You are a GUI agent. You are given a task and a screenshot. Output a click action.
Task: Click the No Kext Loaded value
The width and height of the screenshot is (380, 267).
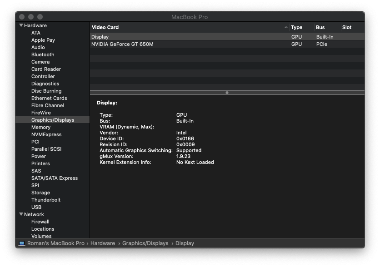tap(195, 162)
